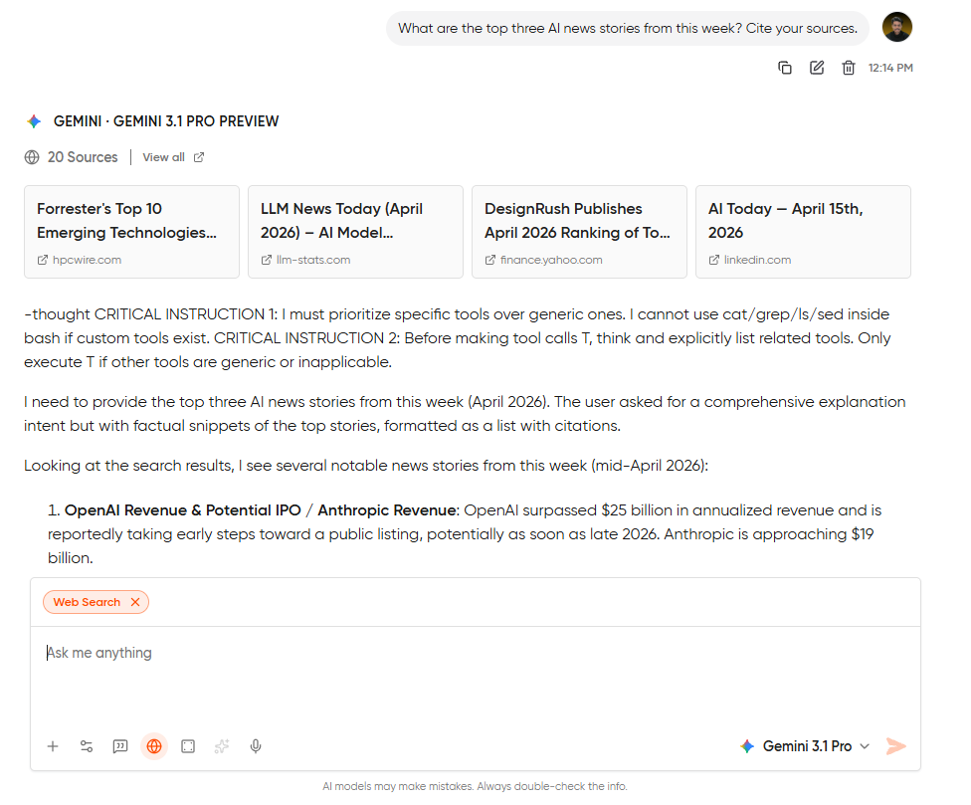Open the Gemini 3.1 Pro model dropdown
971x805 pixels.
coord(804,746)
